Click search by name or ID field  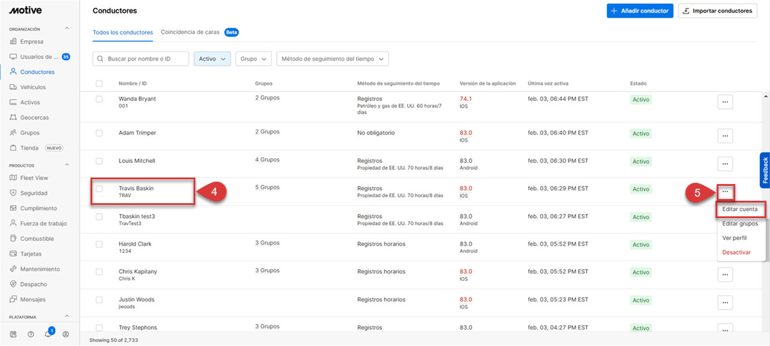click(141, 59)
